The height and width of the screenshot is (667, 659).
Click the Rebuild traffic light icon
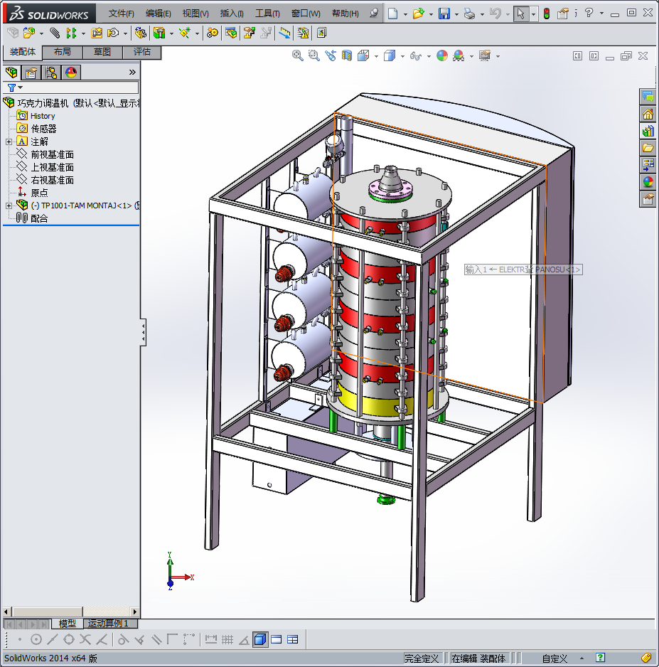[x=547, y=14]
